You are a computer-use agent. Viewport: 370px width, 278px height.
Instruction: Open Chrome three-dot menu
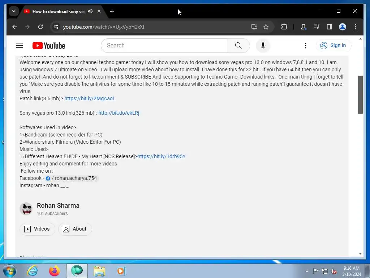(356, 27)
